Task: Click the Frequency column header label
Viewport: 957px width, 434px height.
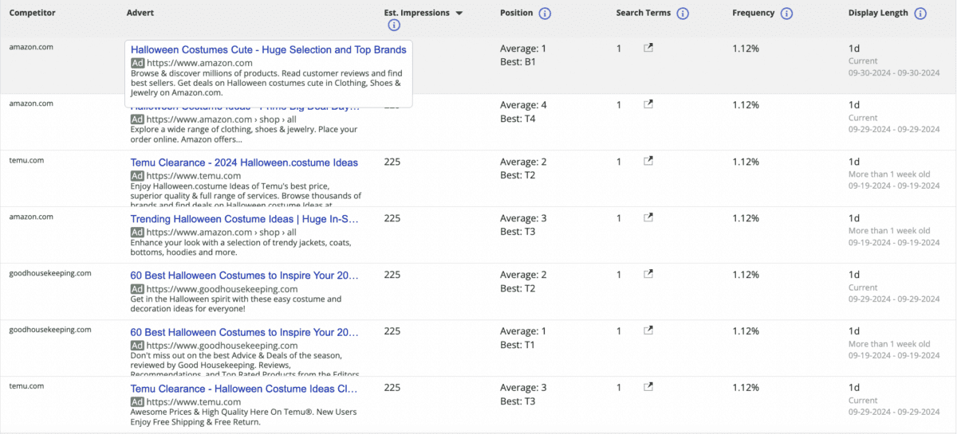Action: tap(754, 14)
